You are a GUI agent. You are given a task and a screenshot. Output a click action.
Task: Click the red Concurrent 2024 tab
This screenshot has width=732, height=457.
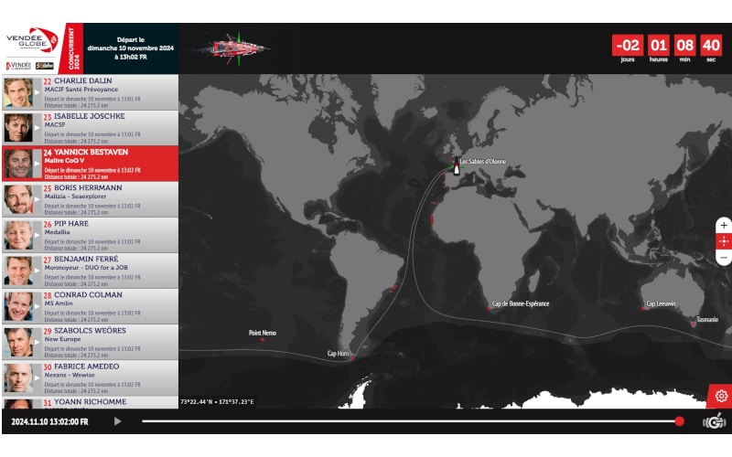pos(73,48)
